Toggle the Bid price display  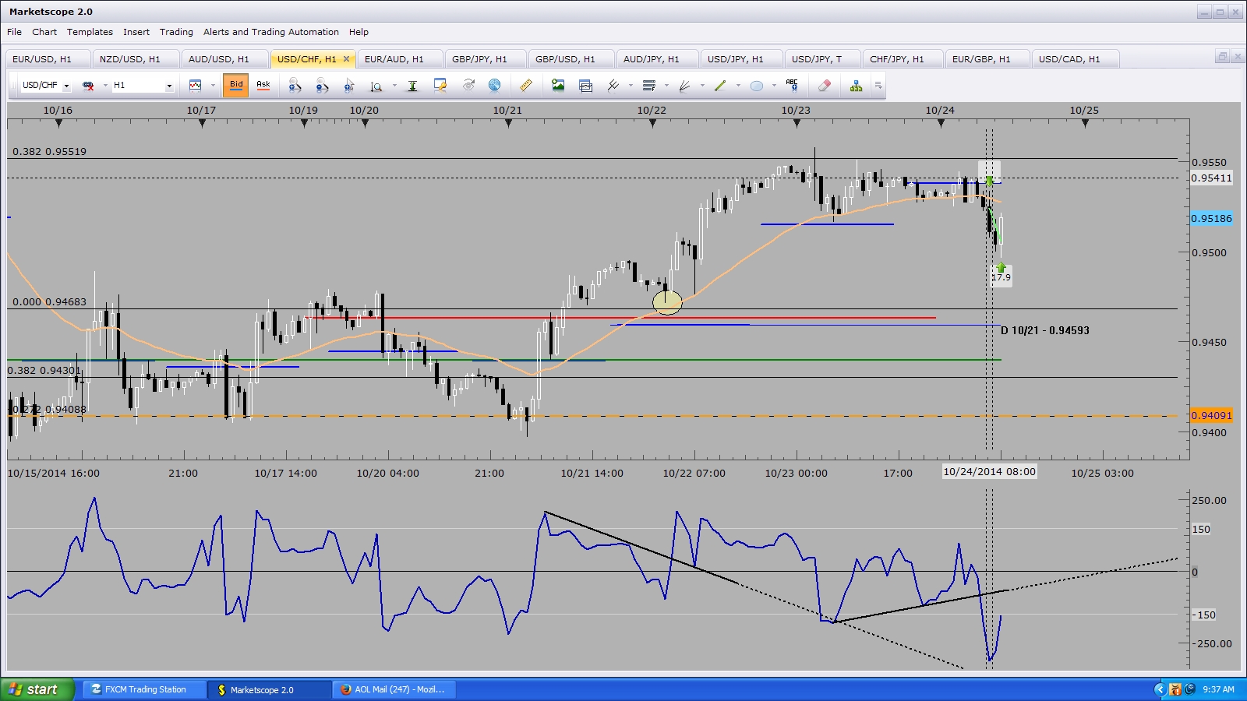[x=236, y=86]
